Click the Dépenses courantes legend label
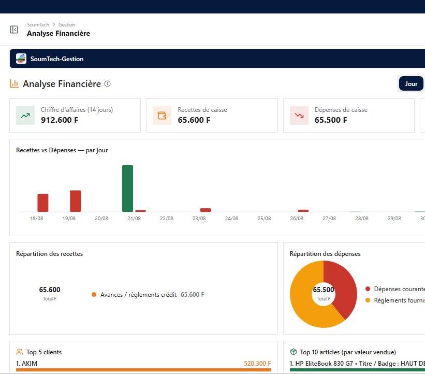This screenshot has width=425, height=374. point(400,289)
